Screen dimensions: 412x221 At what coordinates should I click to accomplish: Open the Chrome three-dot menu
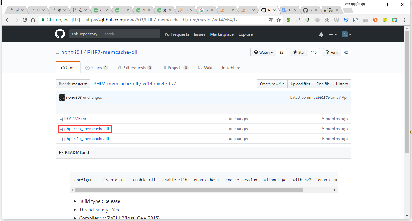[404, 20]
